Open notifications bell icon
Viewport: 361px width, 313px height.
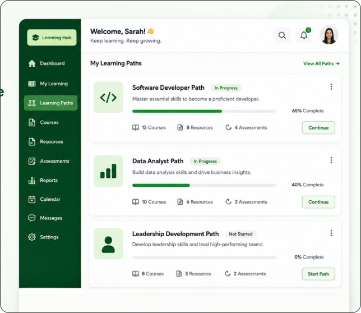pos(304,35)
